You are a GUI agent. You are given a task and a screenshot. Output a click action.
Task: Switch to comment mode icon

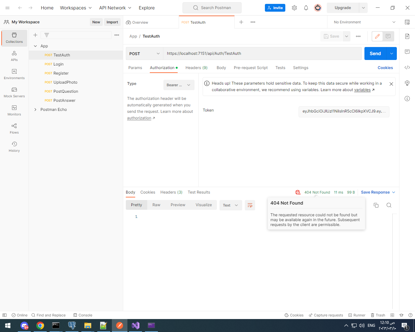click(388, 36)
